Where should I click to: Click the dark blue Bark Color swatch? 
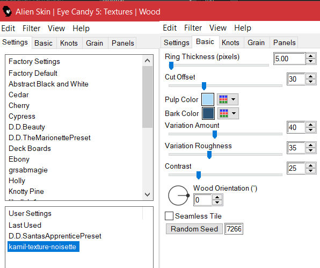[208, 113]
